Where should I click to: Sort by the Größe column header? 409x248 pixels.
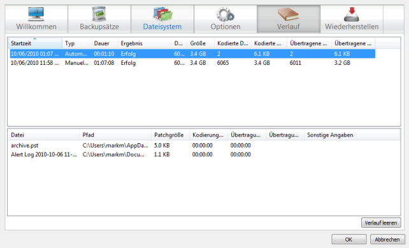(201, 43)
